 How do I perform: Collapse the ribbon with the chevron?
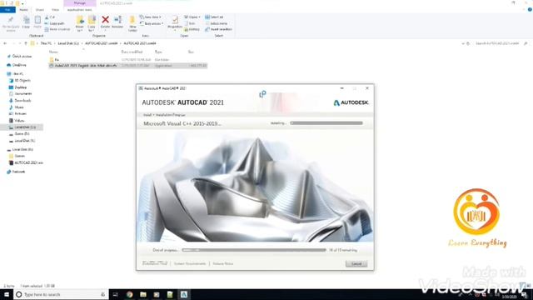[524, 10]
